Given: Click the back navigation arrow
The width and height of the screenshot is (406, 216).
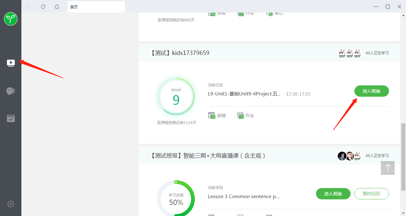Looking at the screenshot, I should click(29, 7).
